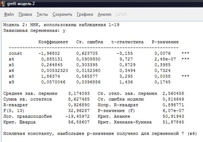Click the line 'Зависимая переменная: y'
The width and height of the screenshot is (203, 142).
pyautogui.click(x=34, y=31)
